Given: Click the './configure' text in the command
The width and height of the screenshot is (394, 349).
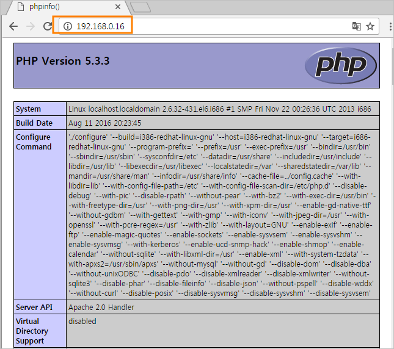Looking at the screenshot, I should pos(88,137).
